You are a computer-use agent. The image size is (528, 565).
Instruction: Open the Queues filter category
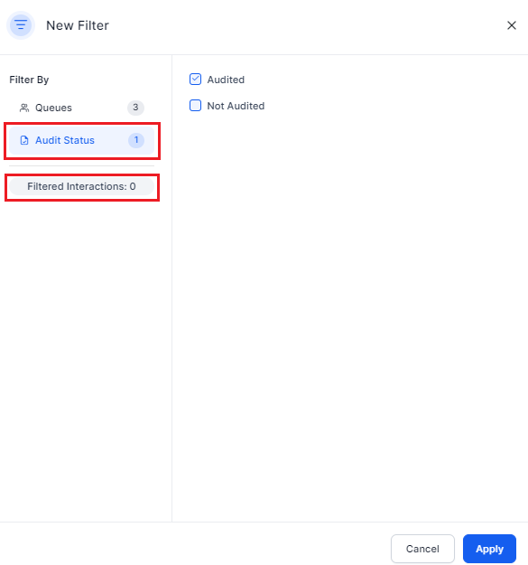(x=81, y=108)
